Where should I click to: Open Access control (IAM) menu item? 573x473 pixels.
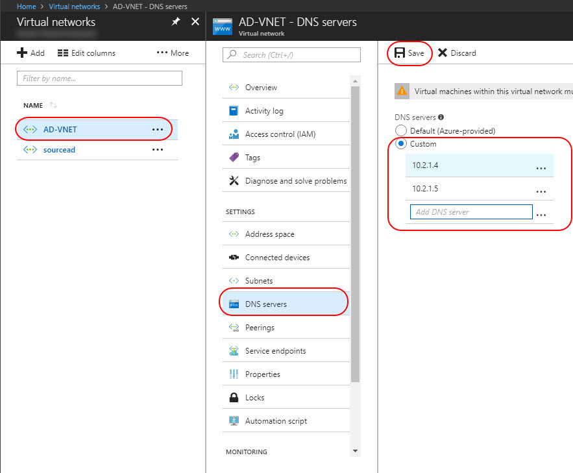pyautogui.click(x=286, y=134)
